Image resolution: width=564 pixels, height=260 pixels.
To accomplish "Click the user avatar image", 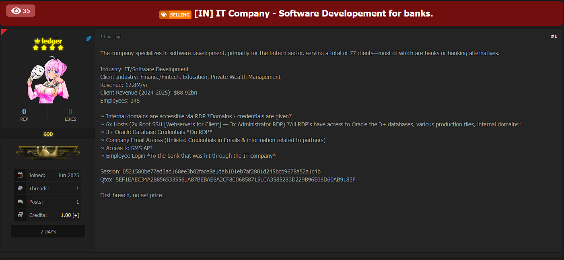I will point(48,80).
